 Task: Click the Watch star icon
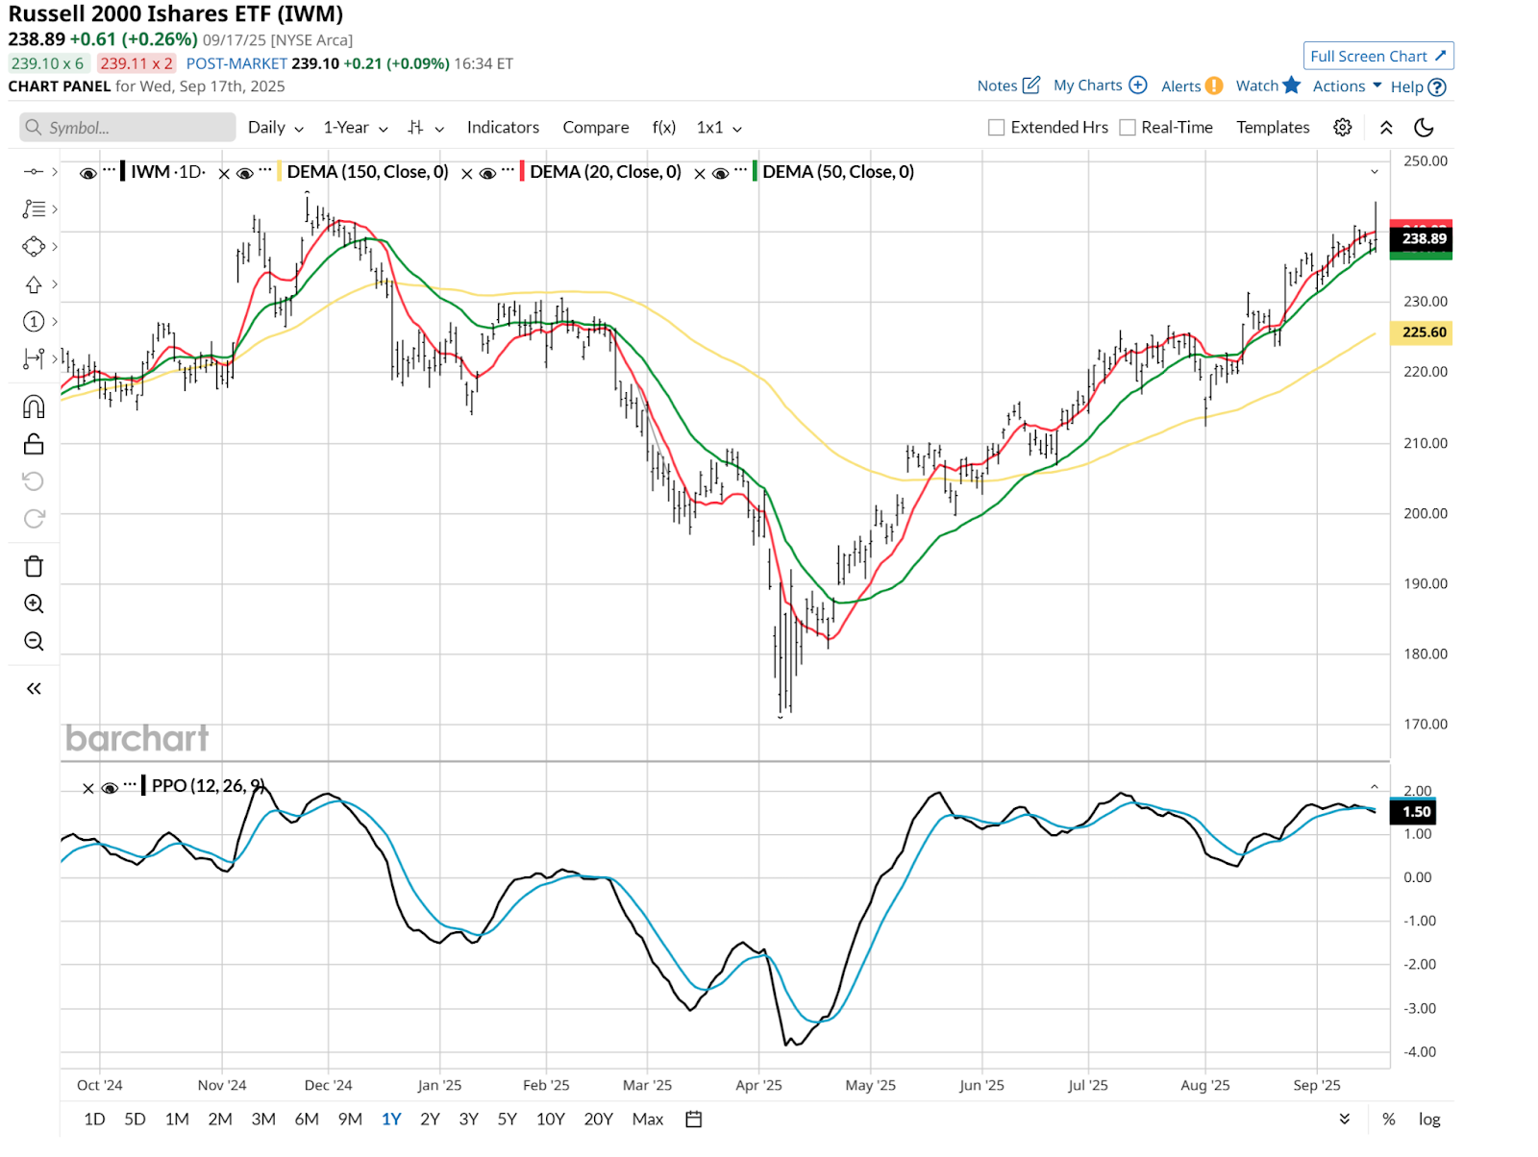1292,85
